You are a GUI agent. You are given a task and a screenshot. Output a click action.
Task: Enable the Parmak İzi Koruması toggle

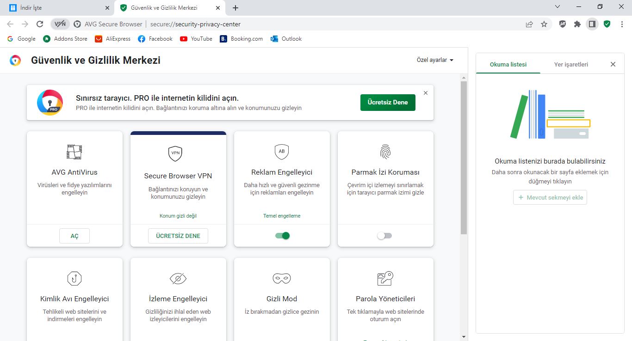(x=385, y=236)
